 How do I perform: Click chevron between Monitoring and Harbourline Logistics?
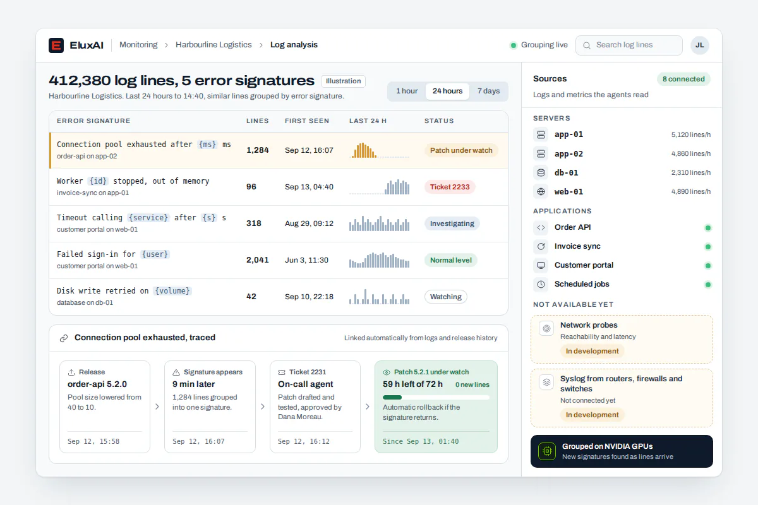[167, 45]
